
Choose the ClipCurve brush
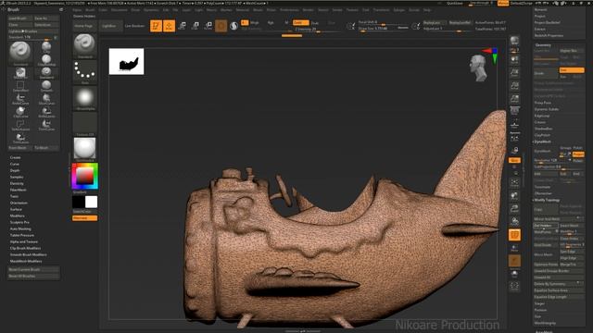[x=20, y=112]
